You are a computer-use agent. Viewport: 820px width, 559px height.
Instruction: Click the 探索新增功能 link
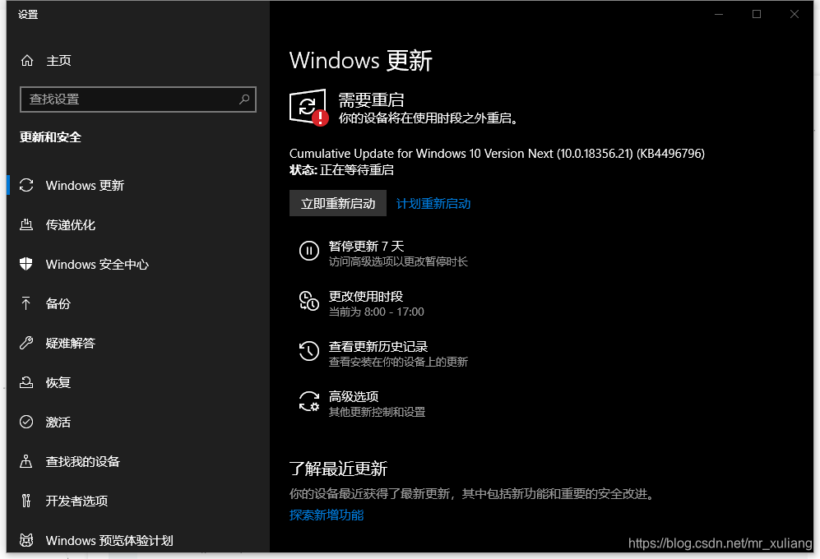coord(327,515)
